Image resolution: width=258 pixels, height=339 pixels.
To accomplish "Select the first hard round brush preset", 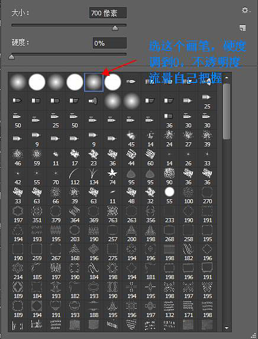I will tap(37, 82).
